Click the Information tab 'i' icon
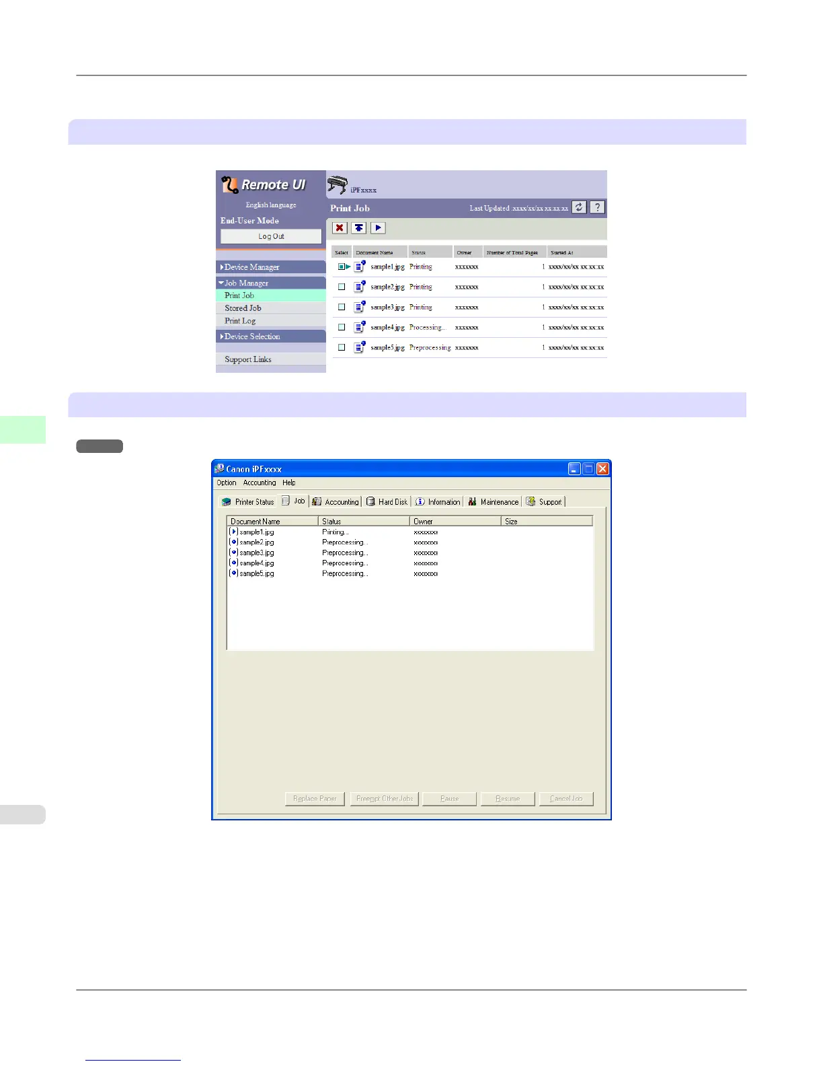 [420, 502]
